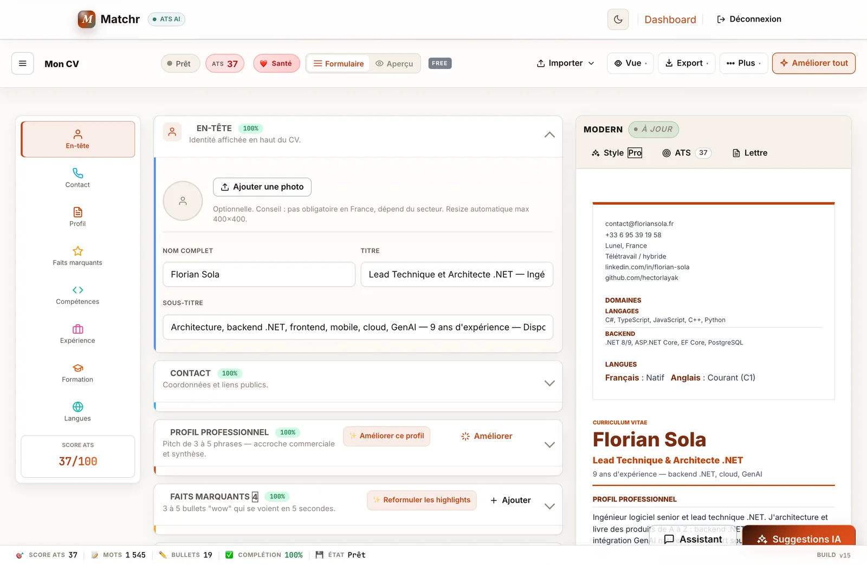
Task: Click the Prêt status badge
Action: (x=180, y=63)
